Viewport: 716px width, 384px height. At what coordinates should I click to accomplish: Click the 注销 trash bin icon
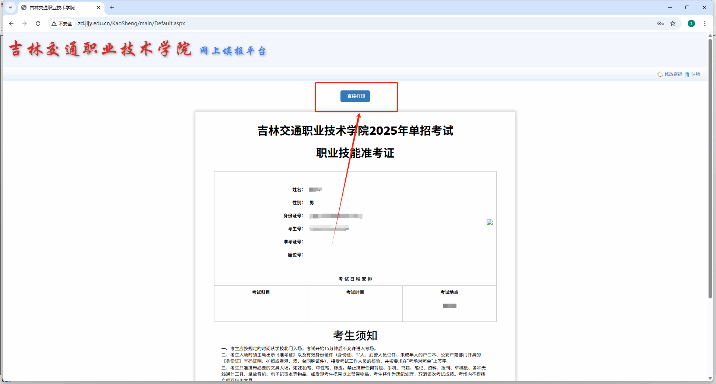coord(687,74)
